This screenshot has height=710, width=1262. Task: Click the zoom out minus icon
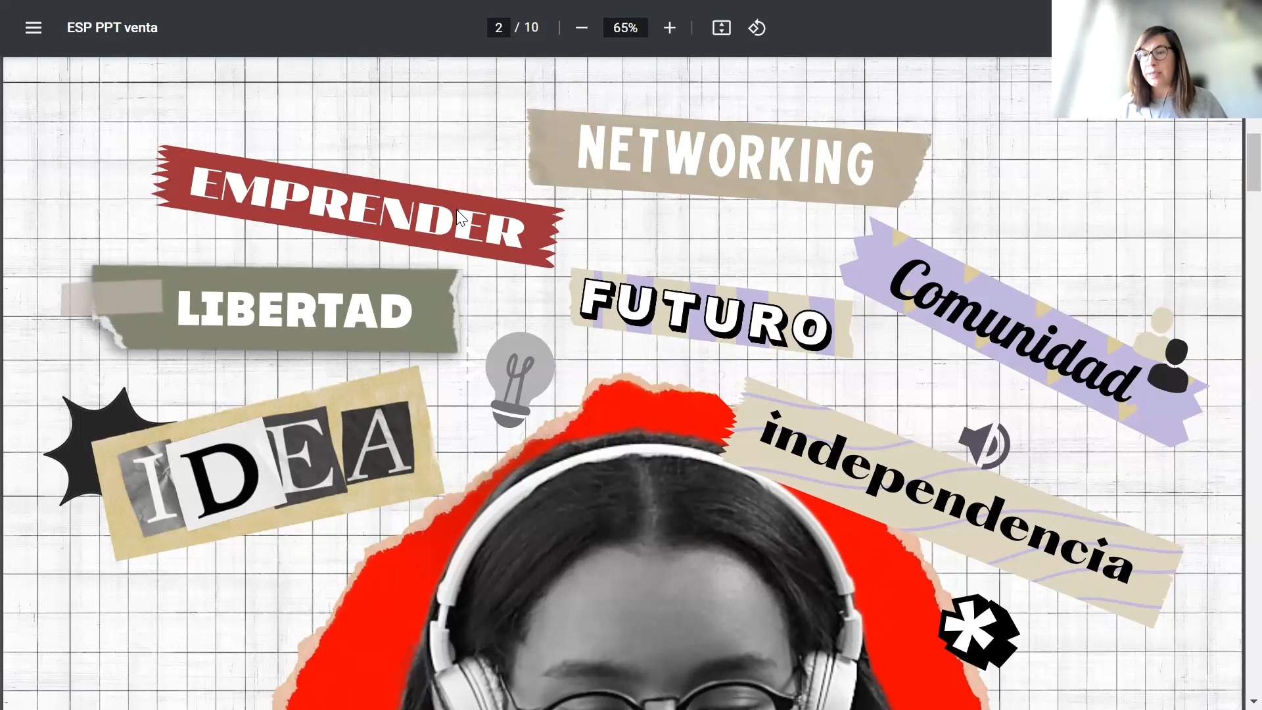[581, 28]
